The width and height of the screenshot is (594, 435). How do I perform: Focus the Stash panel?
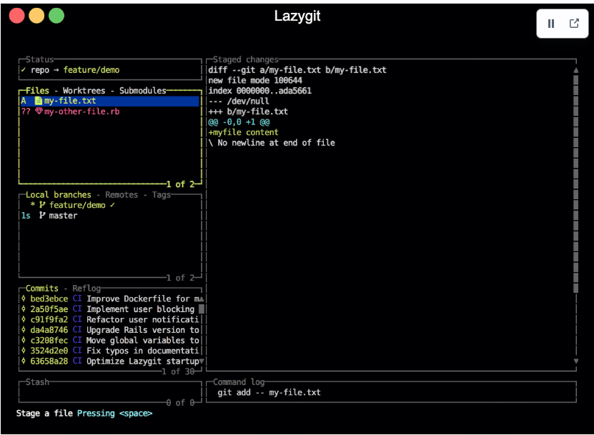tap(107, 392)
